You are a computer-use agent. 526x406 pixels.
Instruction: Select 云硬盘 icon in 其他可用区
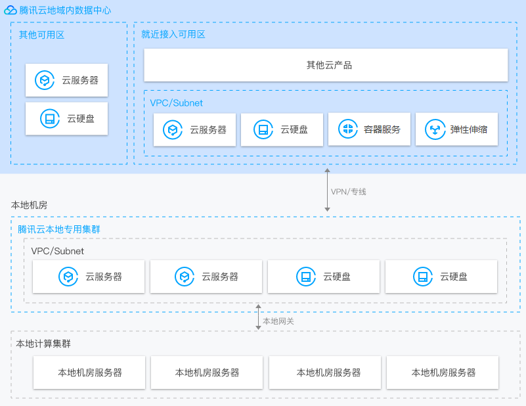click(50, 118)
